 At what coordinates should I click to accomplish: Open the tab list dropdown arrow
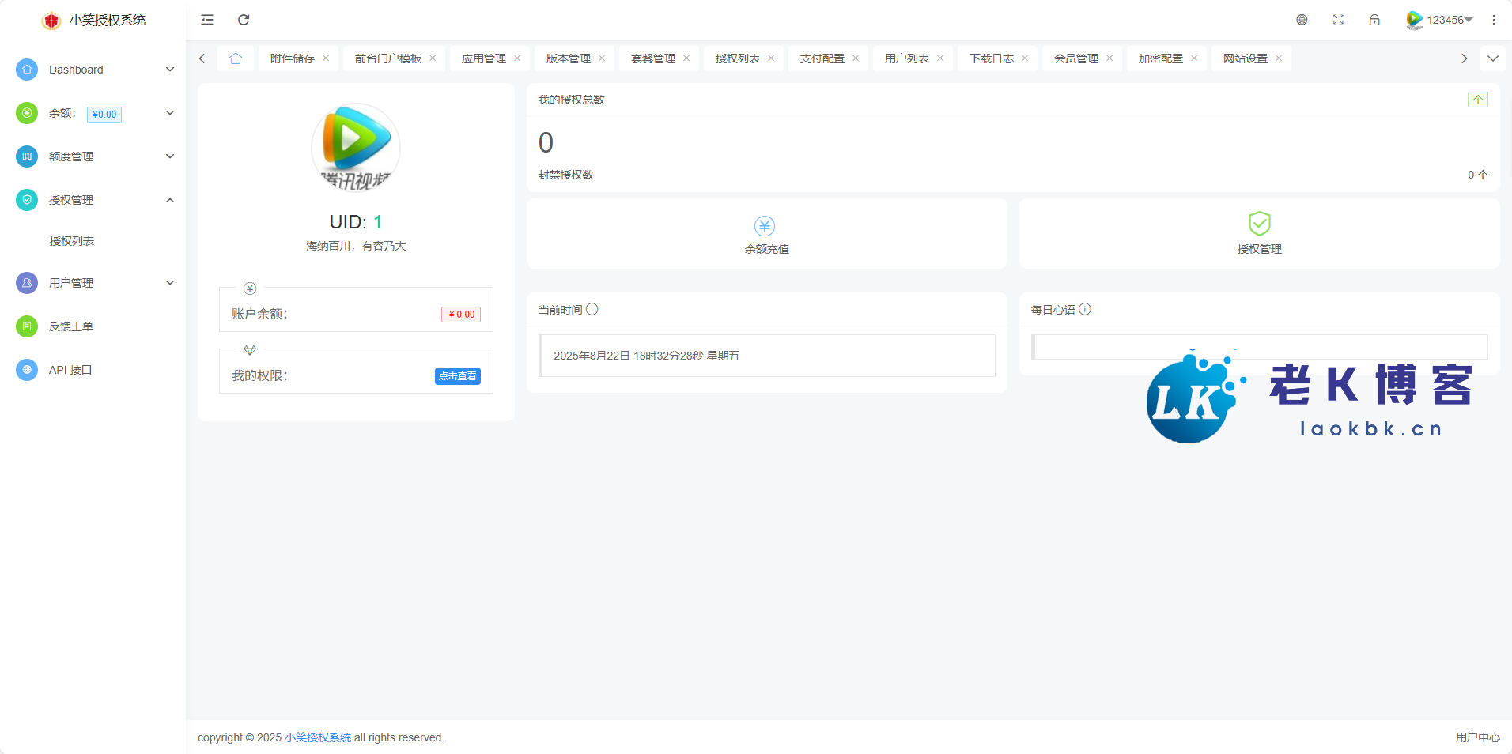coord(1492,58)
